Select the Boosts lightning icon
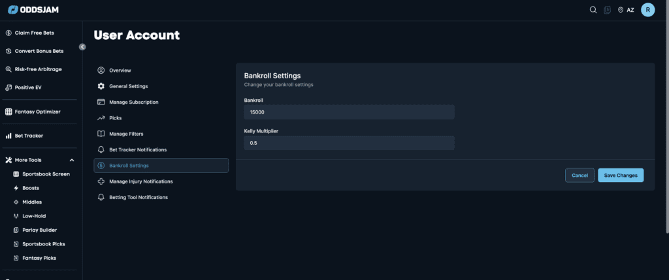Screen dimensions: 669x280 click(x=16, y=188)
